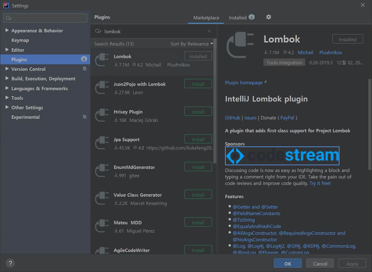
Task: Expand the Editor settings node
Action: (7, 50)
